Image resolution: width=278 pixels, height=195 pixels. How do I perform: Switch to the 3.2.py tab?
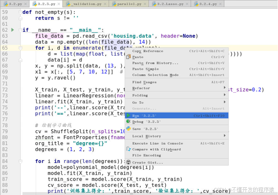[x=15, y=4]
